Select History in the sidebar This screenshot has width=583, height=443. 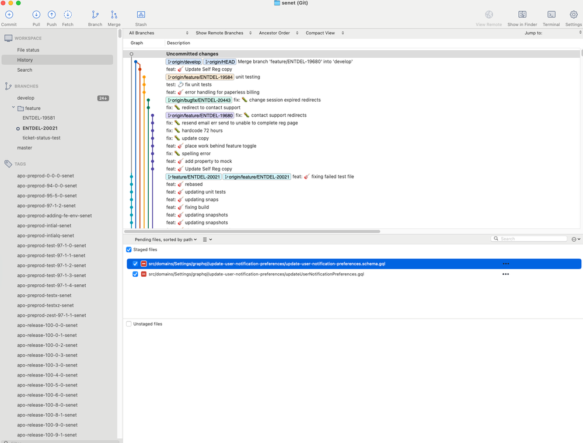click(x=57, y=60)
